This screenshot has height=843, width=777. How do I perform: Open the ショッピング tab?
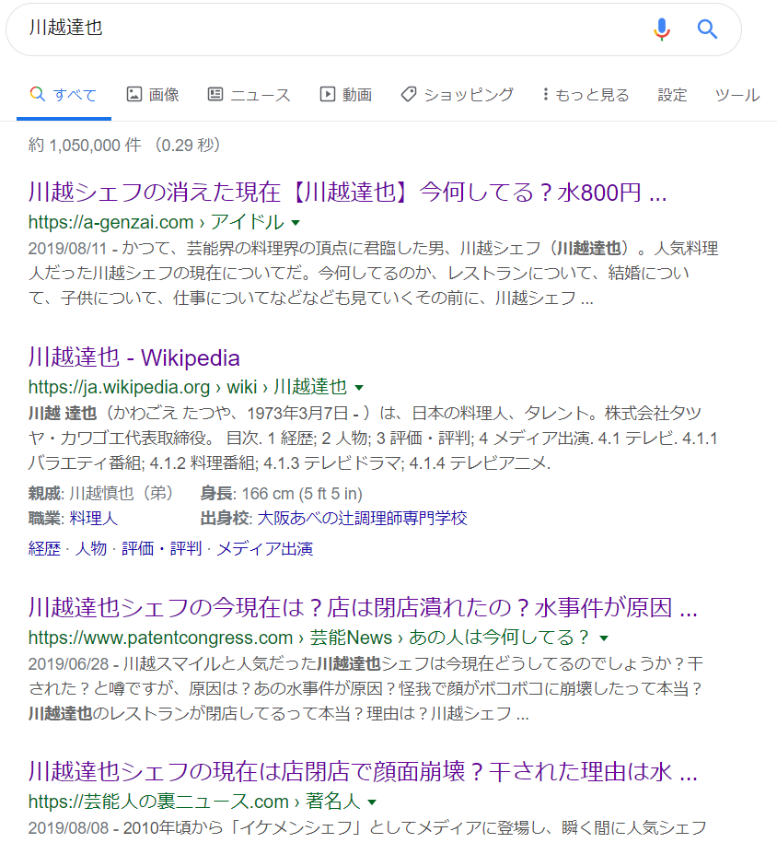click(x=458, y=95)
